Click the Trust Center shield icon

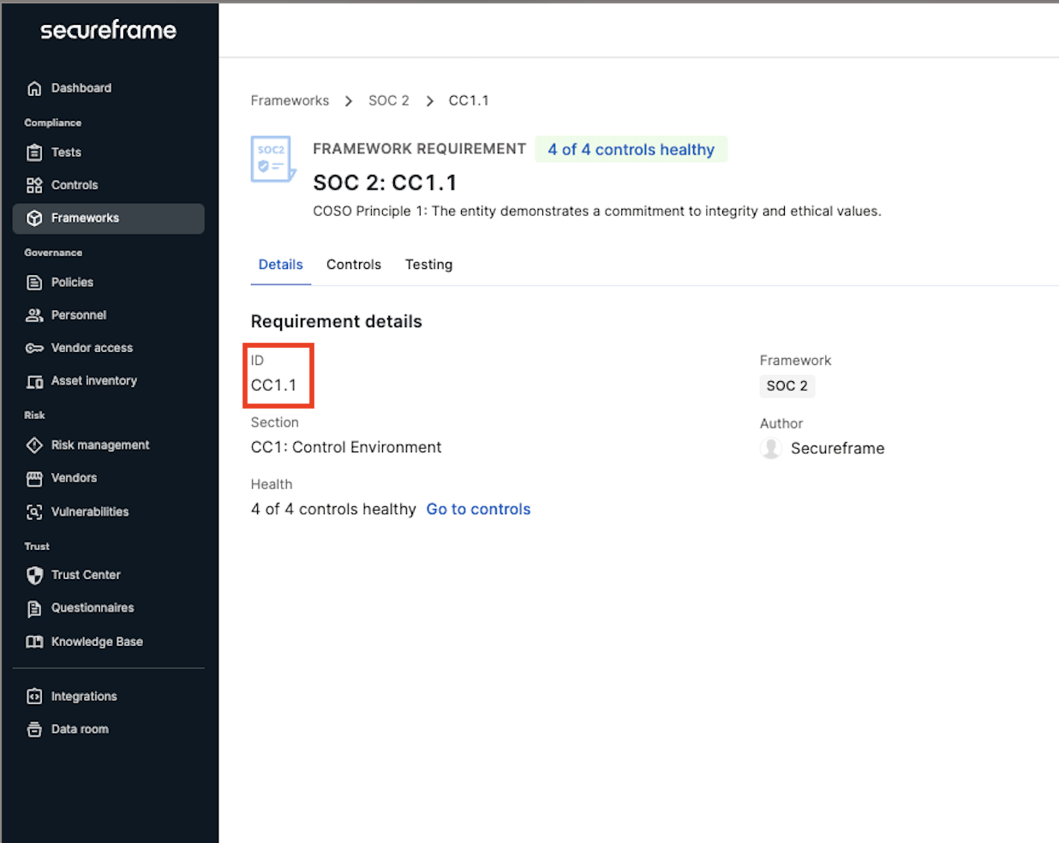click(34, 576)
